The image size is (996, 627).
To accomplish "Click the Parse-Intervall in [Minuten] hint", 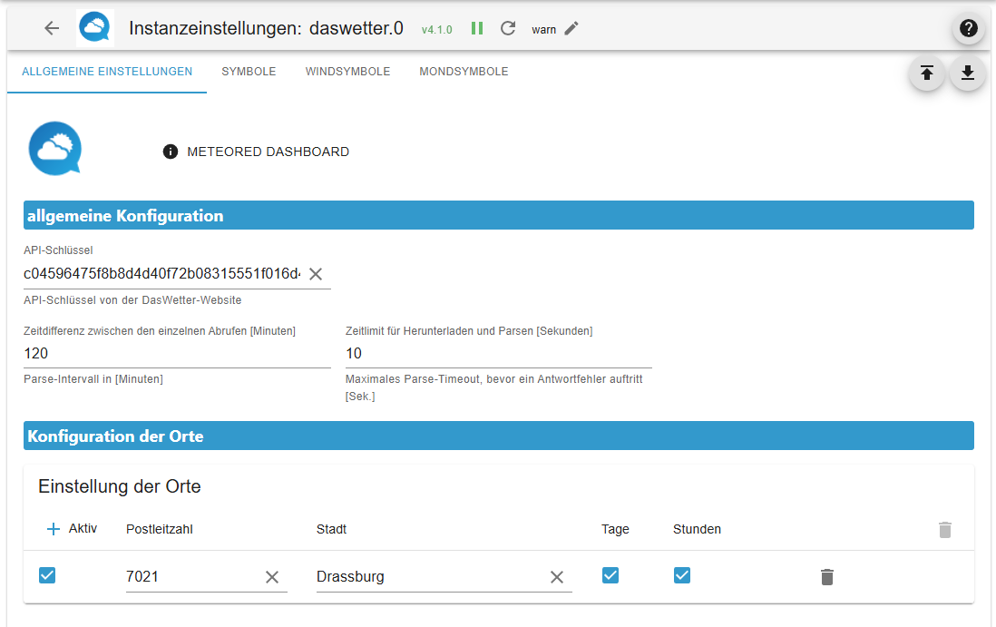I will (93, 379).
